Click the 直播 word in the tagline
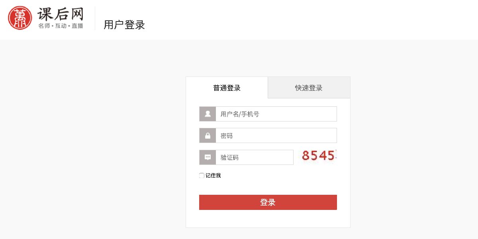 77,26
